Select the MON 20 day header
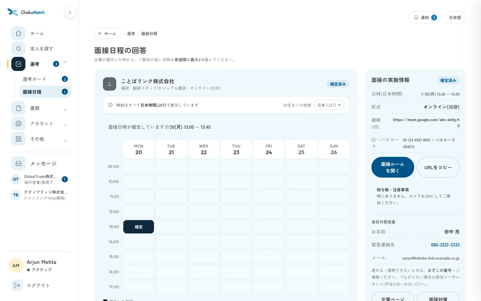The image size is (481, 301). click(x=139, y=149)
